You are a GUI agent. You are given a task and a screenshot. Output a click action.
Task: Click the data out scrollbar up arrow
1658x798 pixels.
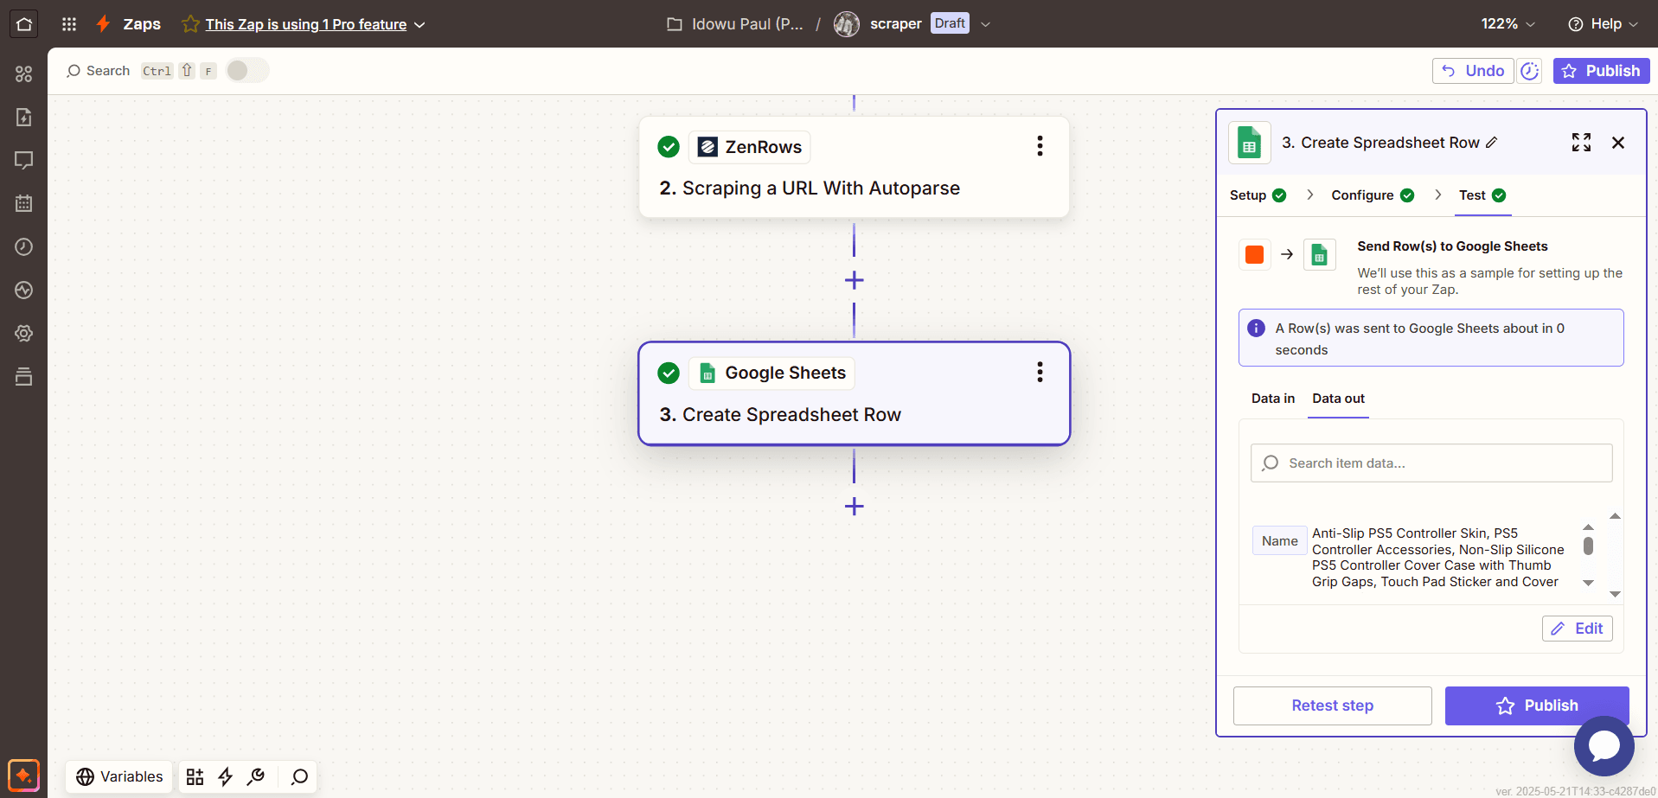(x=1615, y=516)
